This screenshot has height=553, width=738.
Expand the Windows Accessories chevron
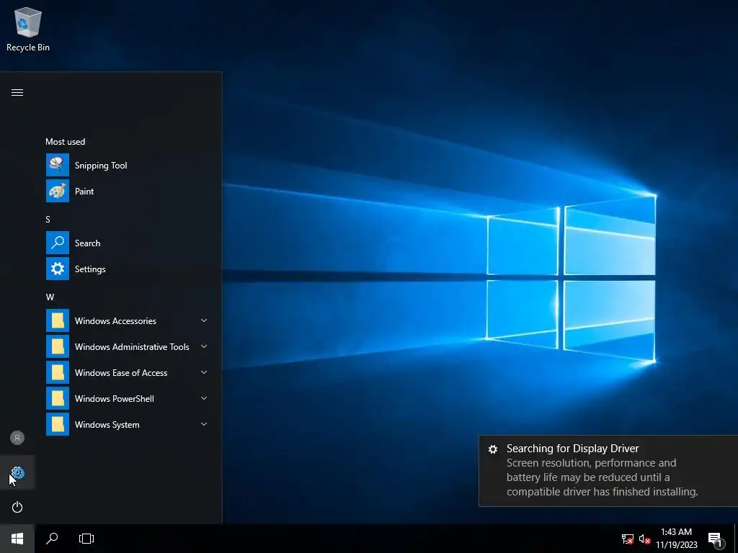click(204, 320)
